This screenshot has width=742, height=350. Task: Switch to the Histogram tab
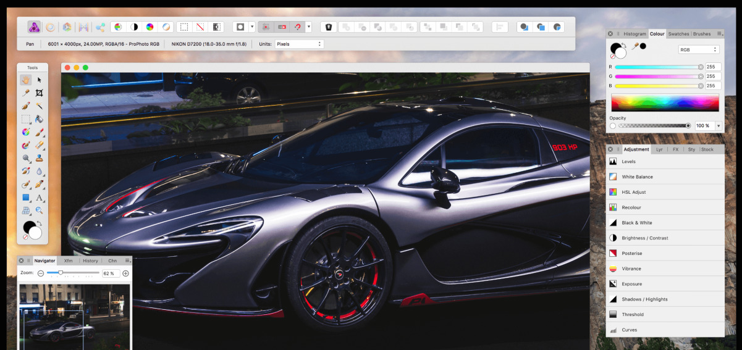(x=634, y=34)
